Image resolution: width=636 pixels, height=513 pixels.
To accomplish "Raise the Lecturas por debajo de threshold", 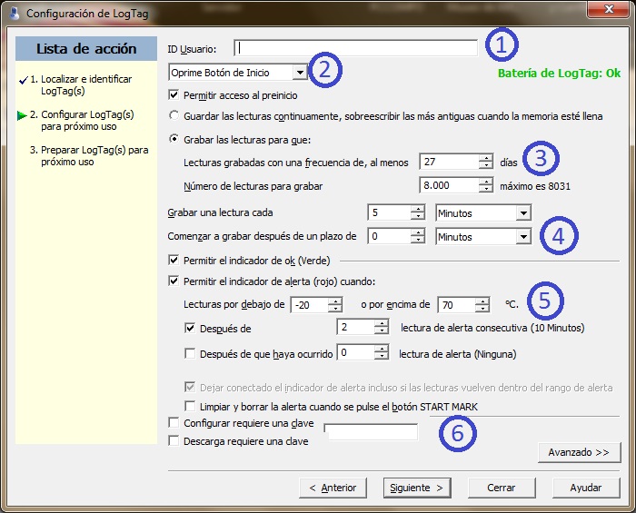I will 335,301.
